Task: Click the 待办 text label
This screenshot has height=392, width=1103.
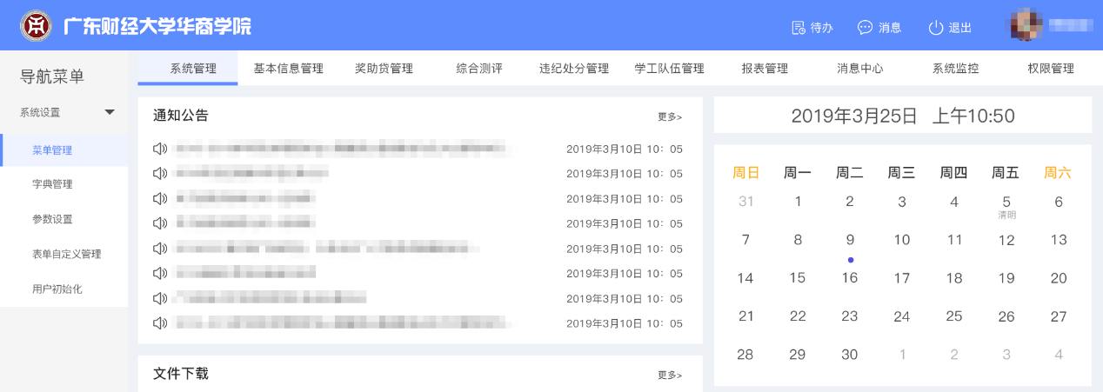Action: 822,28
